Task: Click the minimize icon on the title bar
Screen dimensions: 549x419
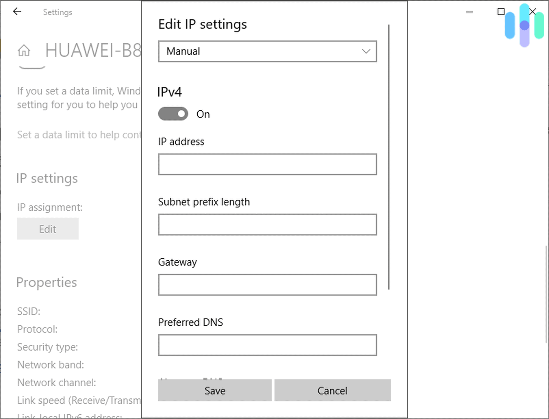Action: tap(469, 12)
